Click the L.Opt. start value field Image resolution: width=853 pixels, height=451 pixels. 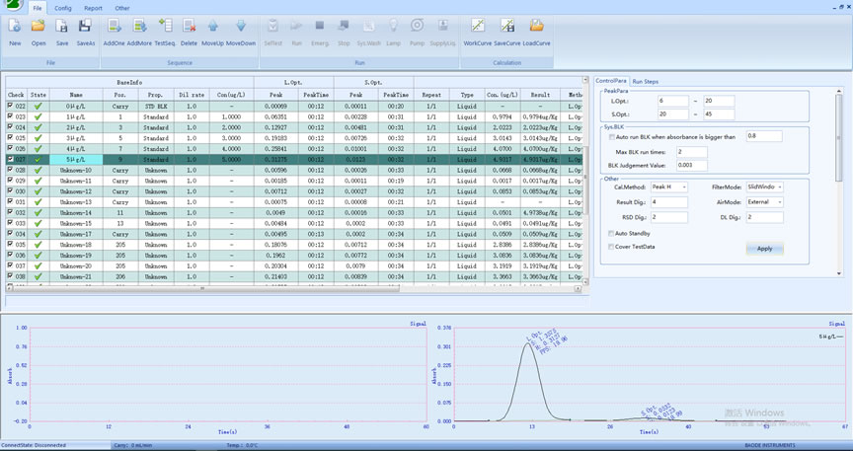pos(672,102)
